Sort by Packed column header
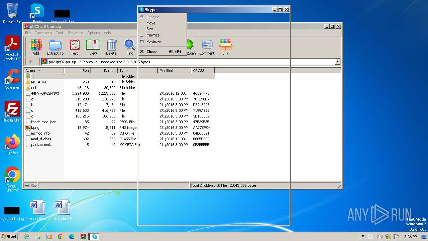Viewport: 428px width, 241px height. click(104, 71)
